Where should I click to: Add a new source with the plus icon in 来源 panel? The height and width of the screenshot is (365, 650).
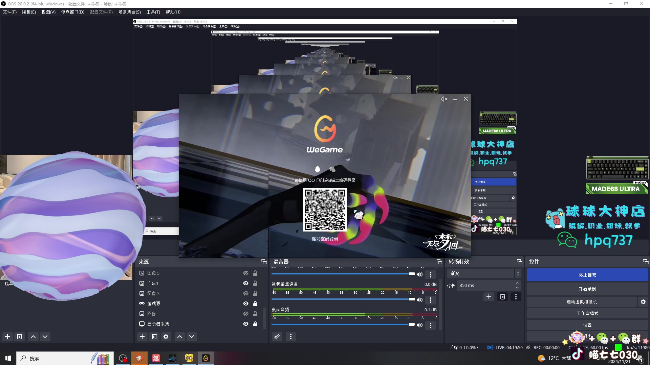pyautogui.click(x=142, y=337)
